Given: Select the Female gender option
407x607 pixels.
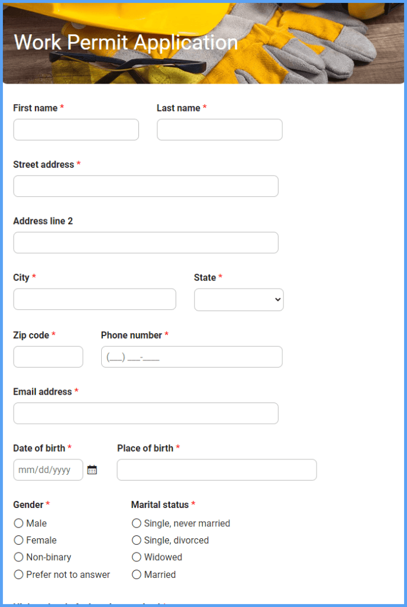Looking at the screenshot, I should tap(19, 540).
